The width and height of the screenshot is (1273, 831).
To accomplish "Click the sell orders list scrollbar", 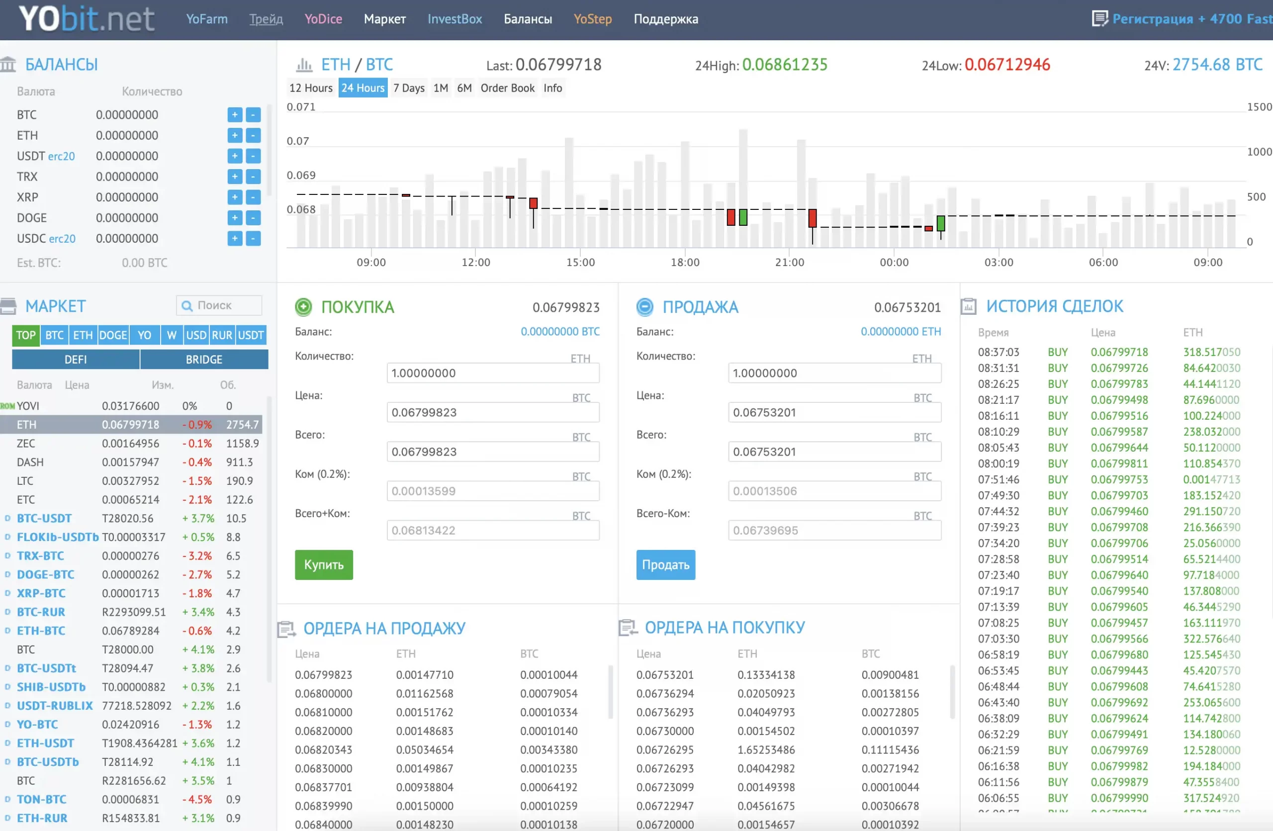I will tap(611, 691).
